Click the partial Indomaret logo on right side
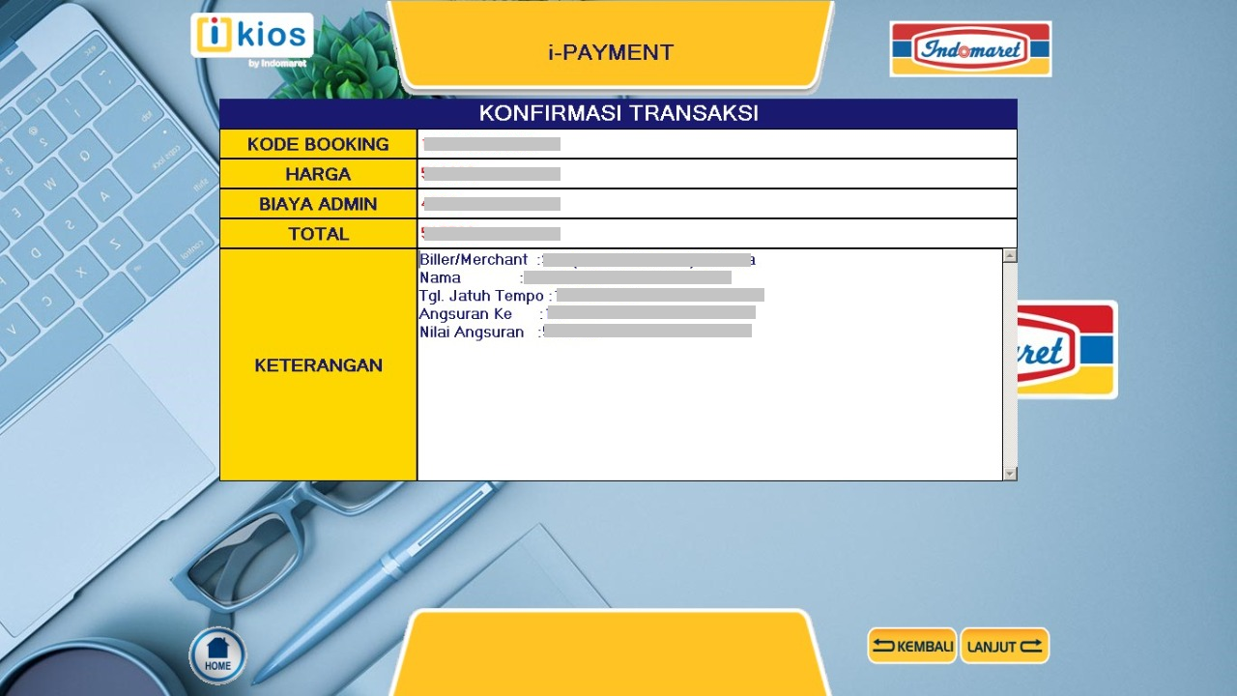 (x=1067, y=350)
